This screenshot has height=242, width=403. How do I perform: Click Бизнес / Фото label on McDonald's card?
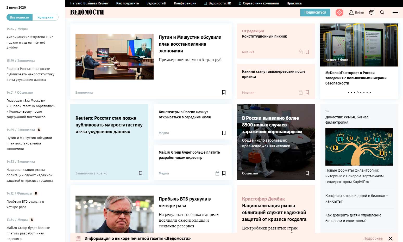tap(337, 60)
